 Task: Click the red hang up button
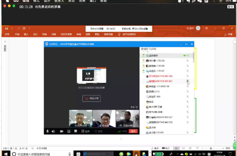point(134,131)
